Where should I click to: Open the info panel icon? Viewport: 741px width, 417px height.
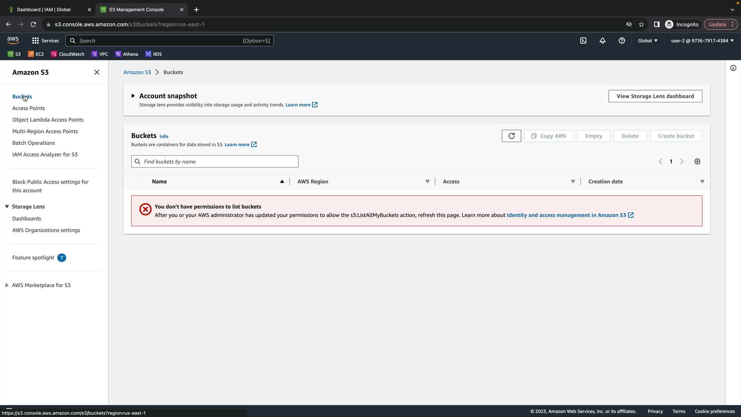733,68
